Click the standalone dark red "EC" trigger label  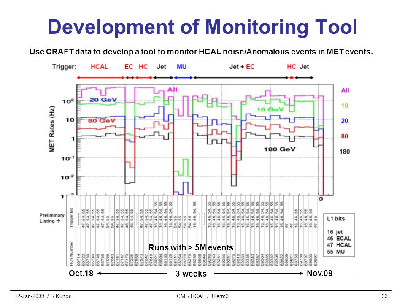pos(129,67)
